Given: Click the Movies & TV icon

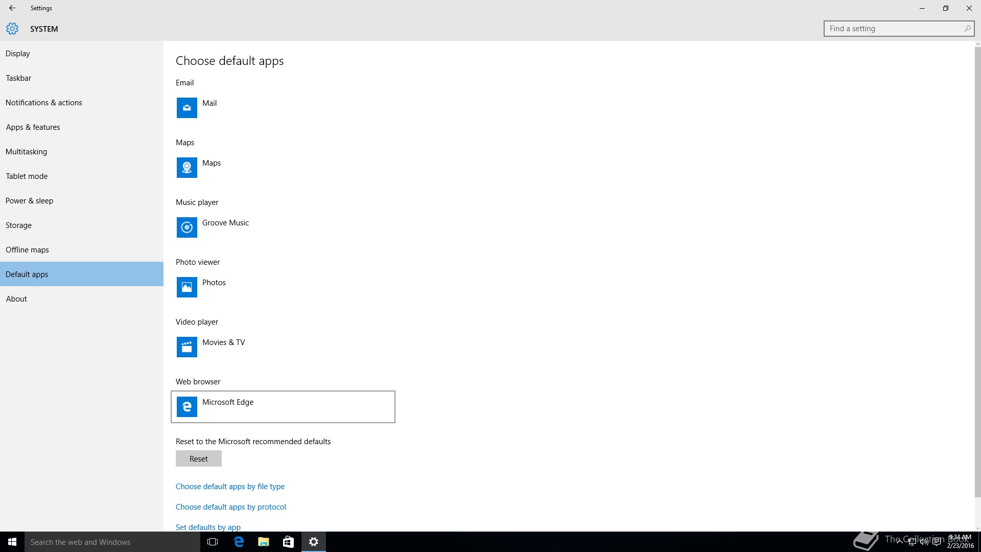Looking at the screenshot, I should [186, 347].
